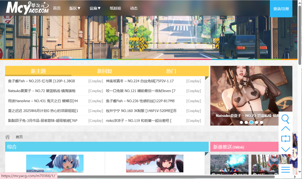The width and height of the screenshot is (302, 179).
Task: Open the Ultraman Bilibili video thumbnail
Action: click(x=230, y=165)
